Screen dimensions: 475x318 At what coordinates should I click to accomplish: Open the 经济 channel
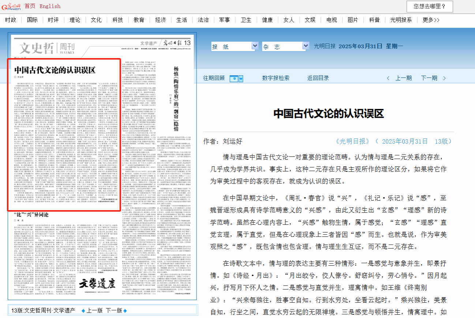(161, 20)
